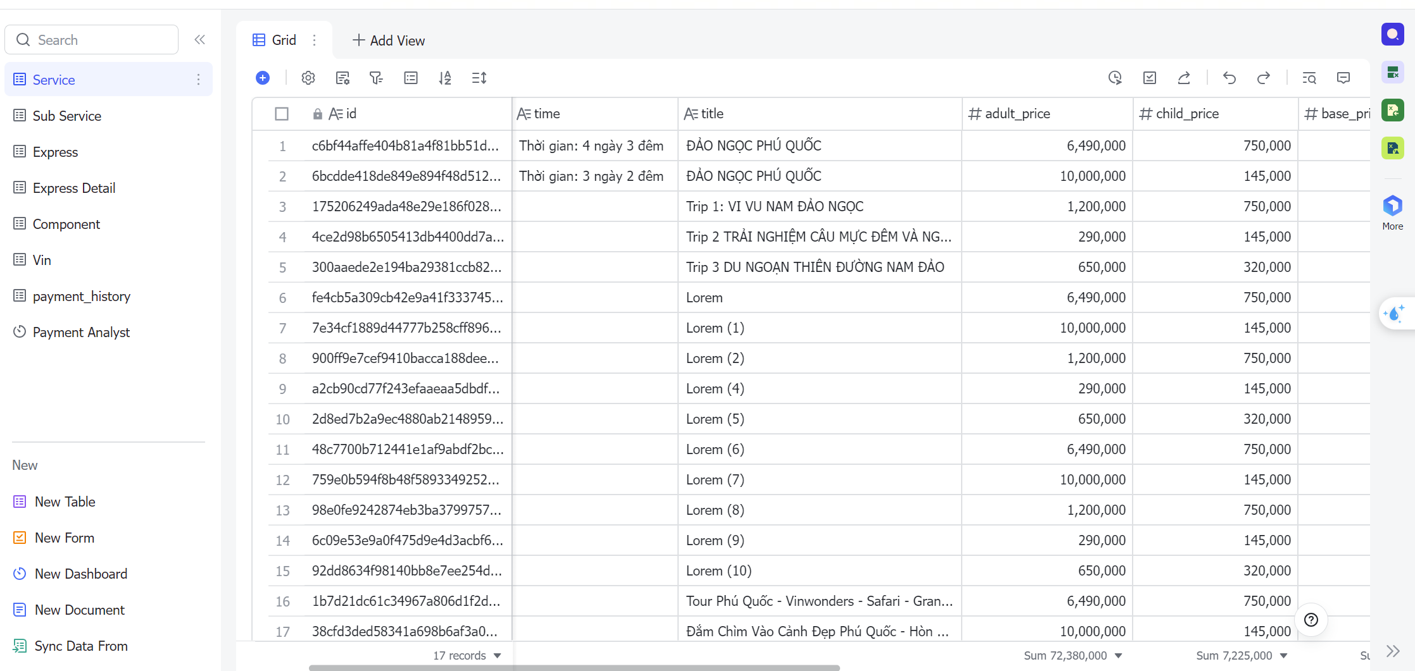Image resolution: width=1415 pixels, height=671 pixels.
Task: Click the Add View button
Action: click(x=388, y=40)
